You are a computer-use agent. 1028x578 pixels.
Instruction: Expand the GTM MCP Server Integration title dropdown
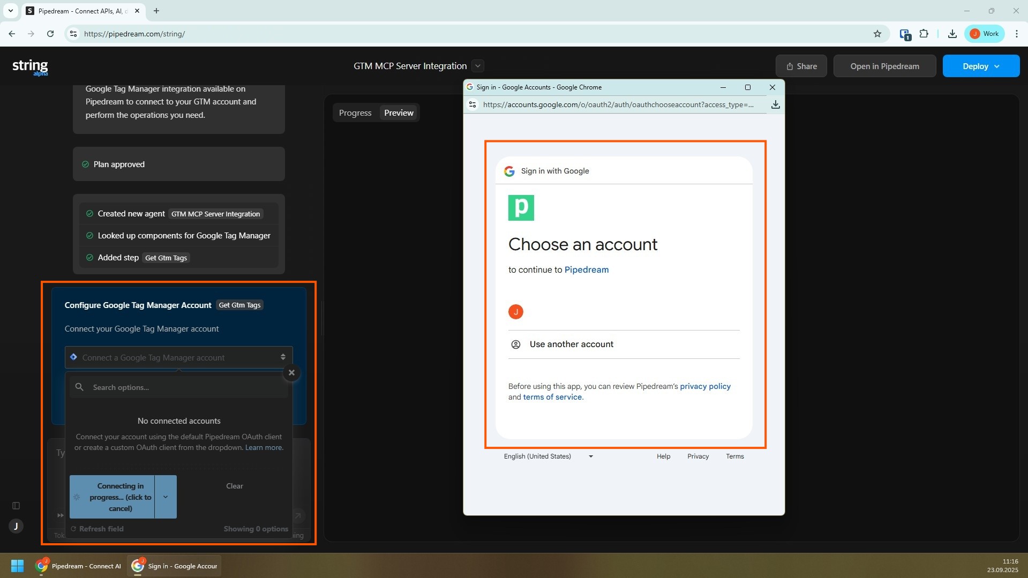pyautogui.click(x=478, y=66)
